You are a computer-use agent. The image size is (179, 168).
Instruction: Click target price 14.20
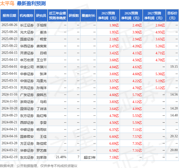click(x=174, y=108)
